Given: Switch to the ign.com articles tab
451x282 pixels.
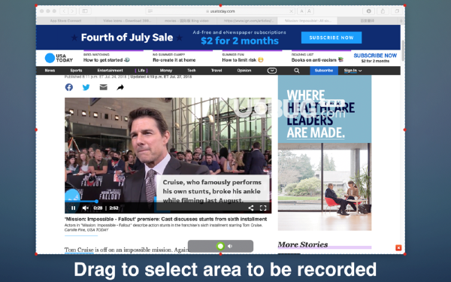Looking at the screenshot, I should [x=247, y=21].
